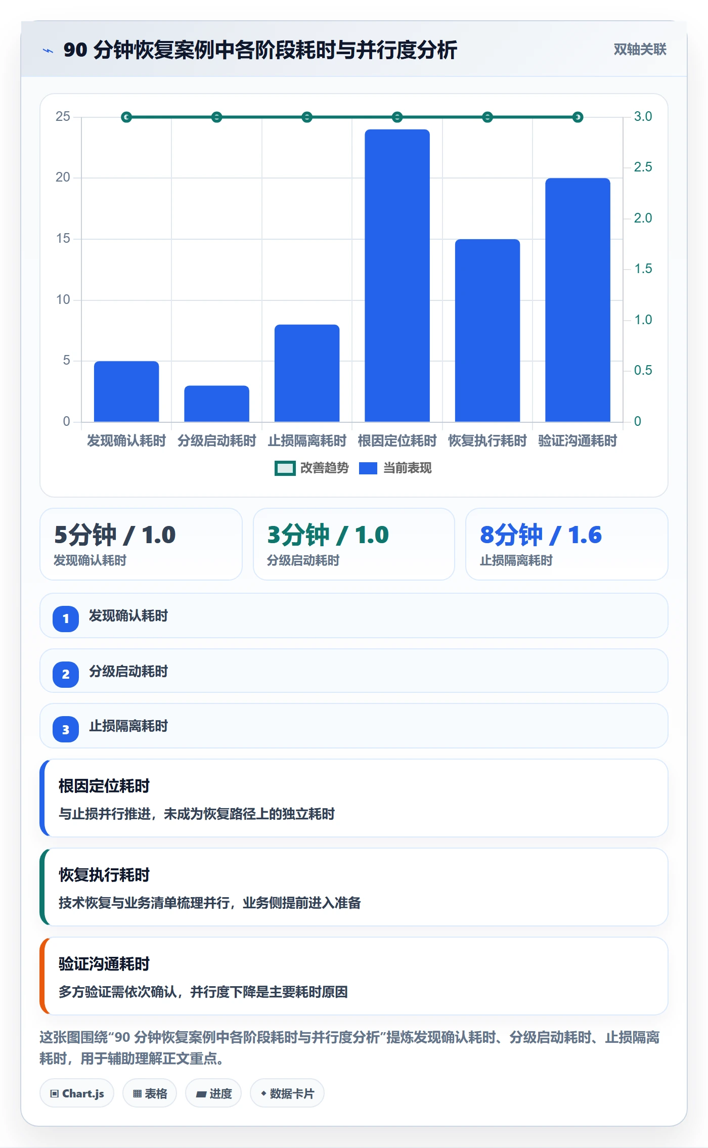The width and height of the screenshot is (708, 1148).
Task: Select the 根因定位耗时 bar in the chart
Action: click(x=397, y=276)
